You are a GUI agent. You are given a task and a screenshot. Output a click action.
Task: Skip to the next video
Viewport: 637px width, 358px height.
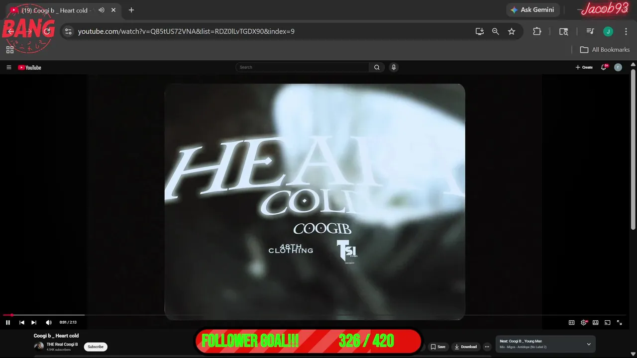(x=34, y=323)
